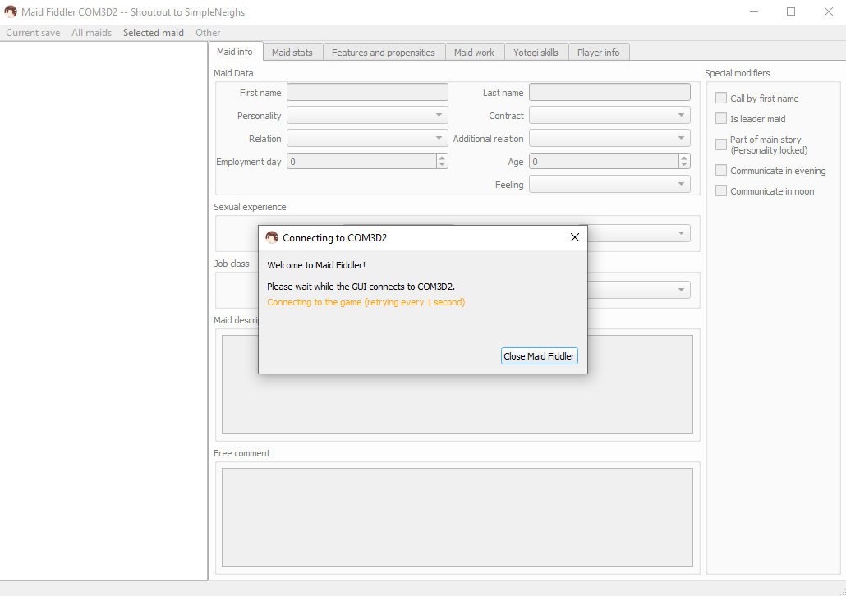The height and width of the screenshot is (596, 846).
Task: Click the Maid Fiddler icon in the title bar
Action: point(10,11)
